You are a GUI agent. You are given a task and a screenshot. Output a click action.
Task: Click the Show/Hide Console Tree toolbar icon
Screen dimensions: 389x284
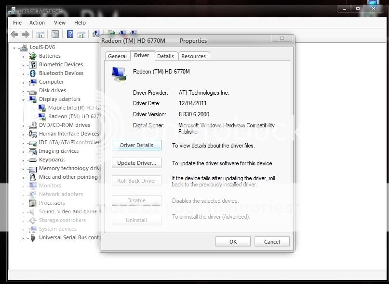click(40, 35)
